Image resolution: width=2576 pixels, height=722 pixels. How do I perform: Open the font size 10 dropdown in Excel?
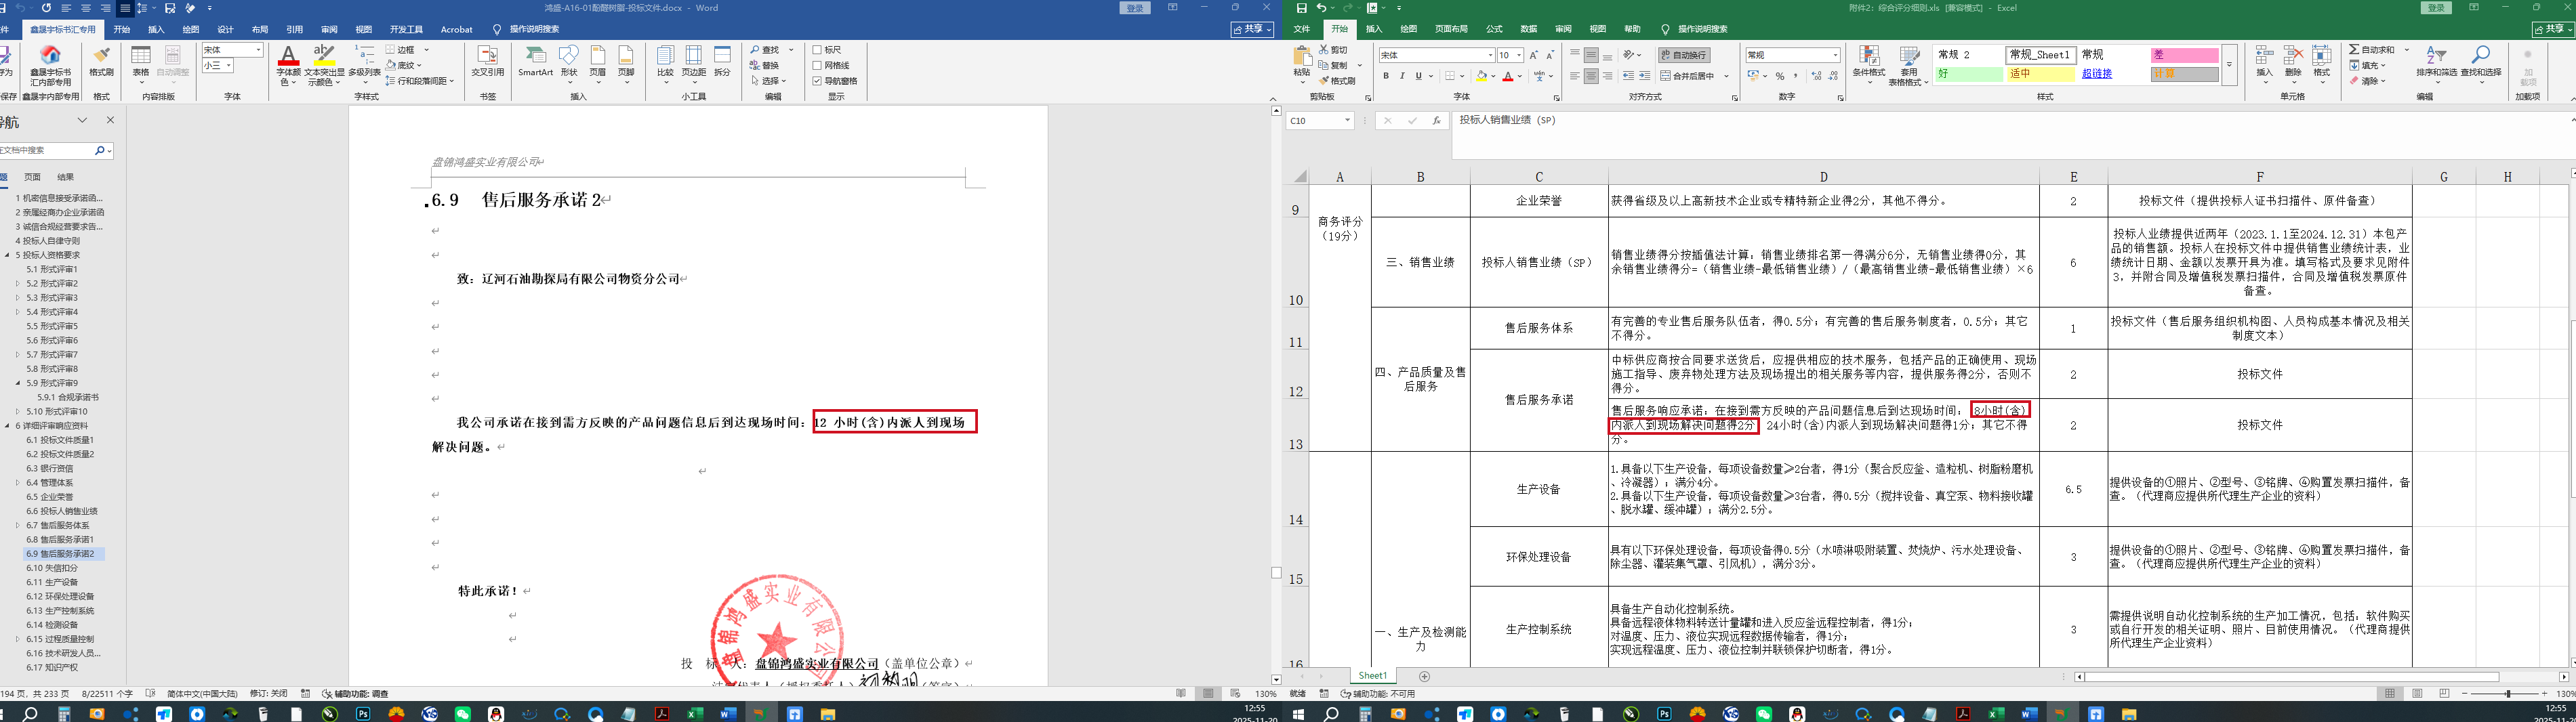coord(1519,55)
